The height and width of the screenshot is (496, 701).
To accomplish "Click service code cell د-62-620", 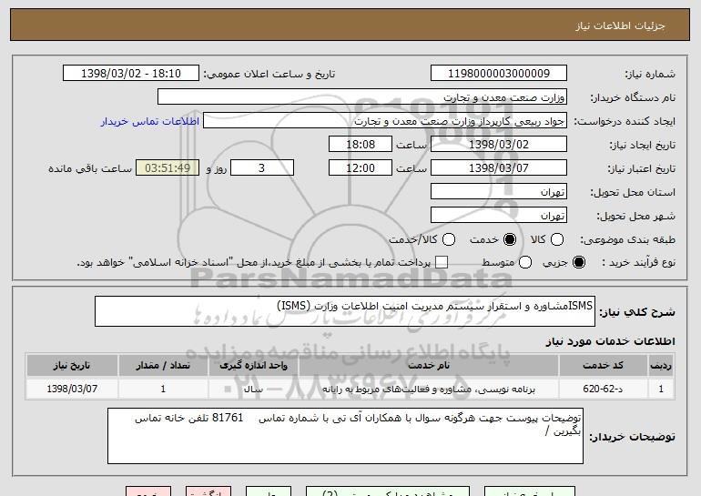I will (603, 389).
